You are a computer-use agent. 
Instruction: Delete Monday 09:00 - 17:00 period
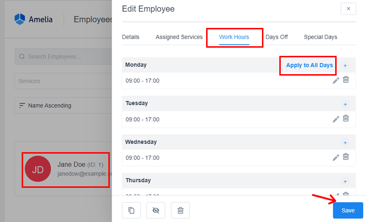click(x=346, y=79)
